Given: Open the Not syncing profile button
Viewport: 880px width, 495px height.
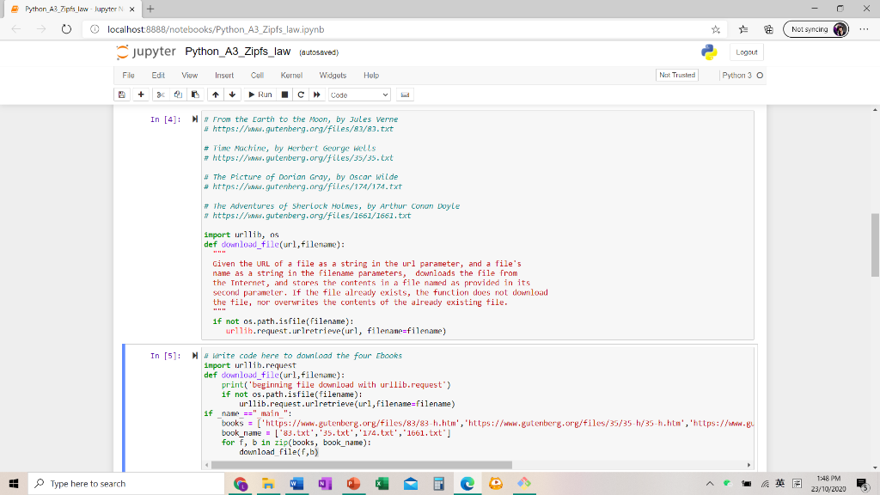Looking at the screenshot, I should [816, 29].
